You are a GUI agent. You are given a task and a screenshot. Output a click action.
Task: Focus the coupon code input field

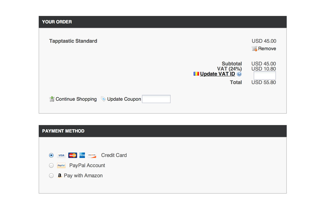pyautogui.click(x=156, y=99)
